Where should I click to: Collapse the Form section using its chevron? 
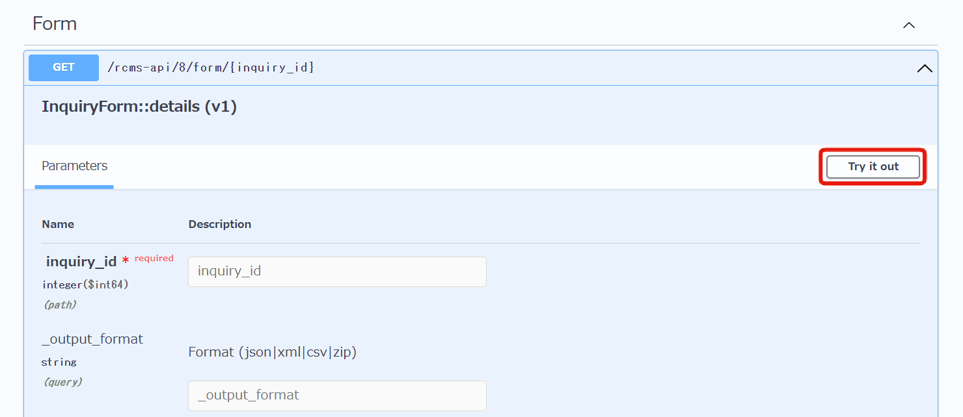[908, 25]
